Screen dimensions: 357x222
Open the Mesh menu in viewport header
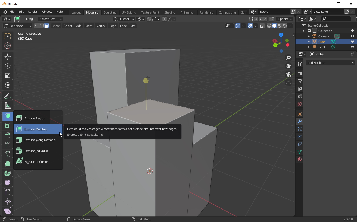tap(89, 26)
